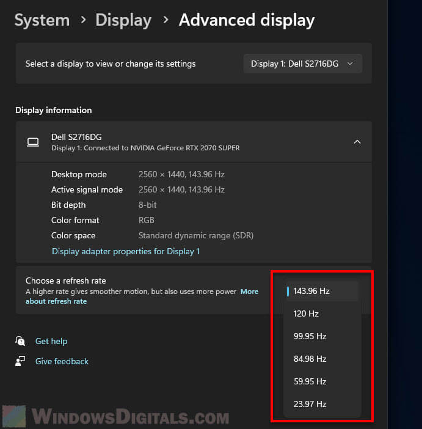Pick 23.97 Hz refresh rate
The width and height of the screenshot is (422, 429).
click(x=322, y=404)
